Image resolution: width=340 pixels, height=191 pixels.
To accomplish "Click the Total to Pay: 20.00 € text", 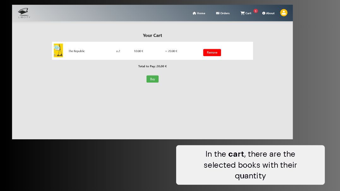I will (x=152, y=66).
